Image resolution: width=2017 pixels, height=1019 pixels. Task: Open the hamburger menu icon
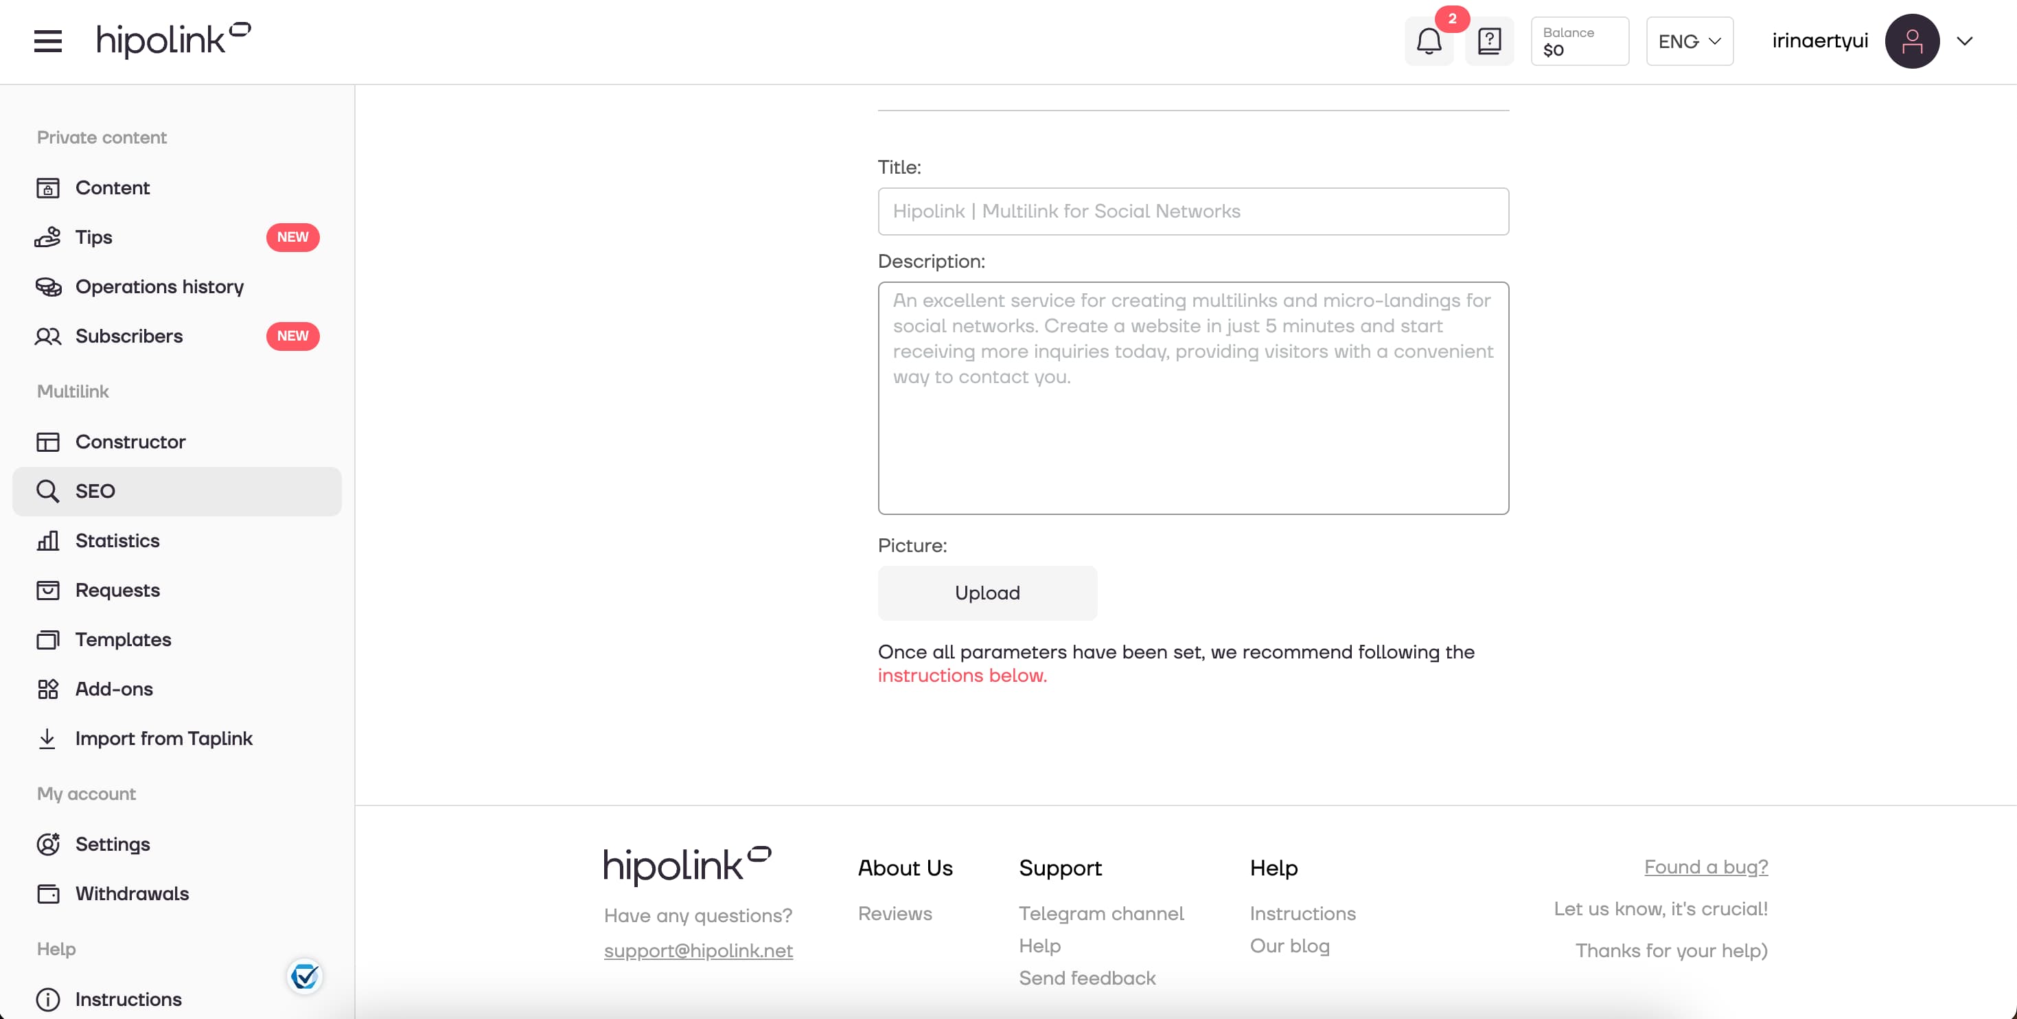(x=48, y=41)
